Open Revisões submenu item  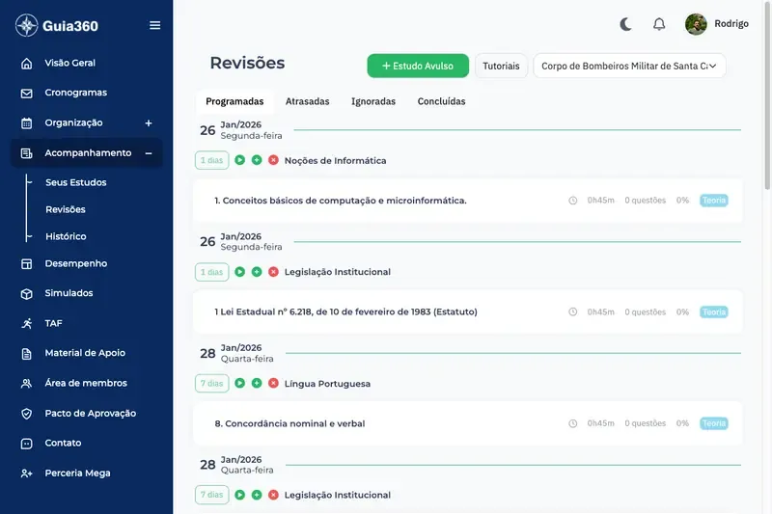(x=66, y=209)
